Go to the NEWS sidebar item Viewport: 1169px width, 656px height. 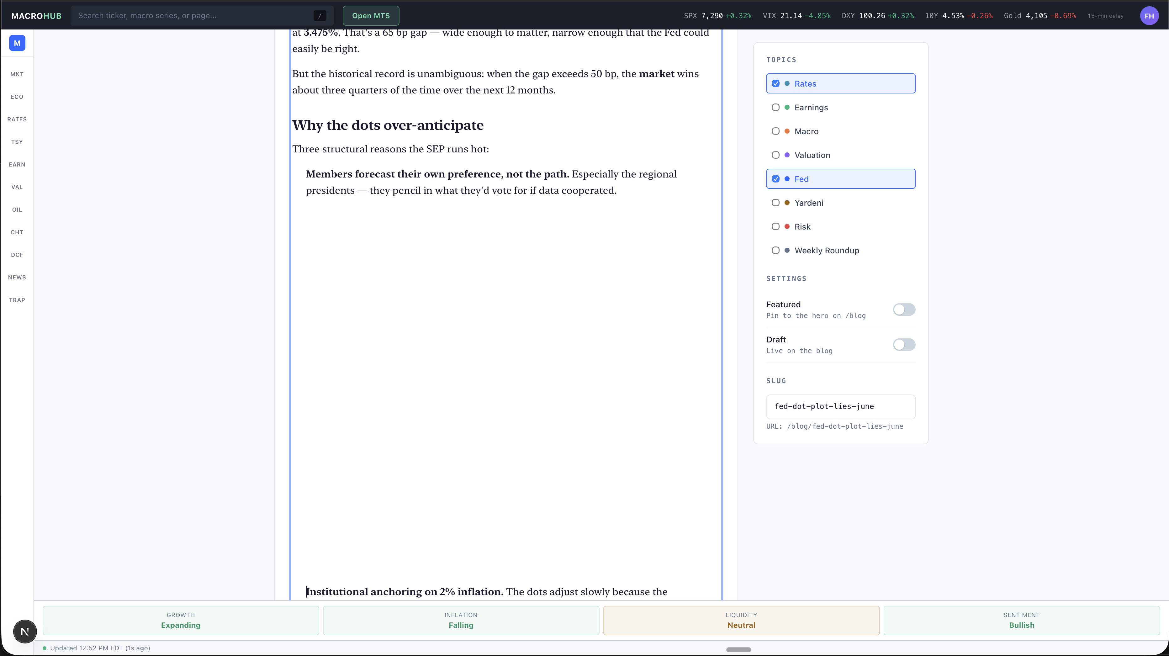coord(17,277)
